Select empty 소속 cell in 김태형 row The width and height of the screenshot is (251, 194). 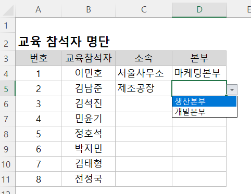click(x=144, y=164)
